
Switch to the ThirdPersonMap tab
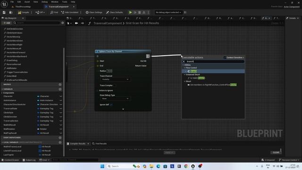point(23,7)
